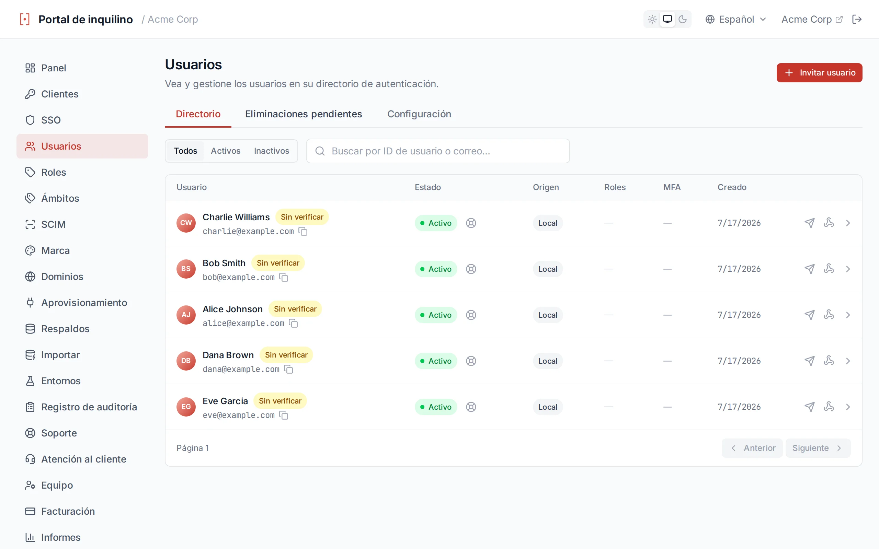
Task: Expand Charlie Williams row chevron
Action: tap(848, 223)
